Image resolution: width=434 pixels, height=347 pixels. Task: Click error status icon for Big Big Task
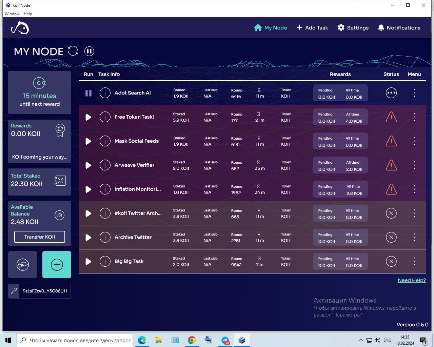391,261
